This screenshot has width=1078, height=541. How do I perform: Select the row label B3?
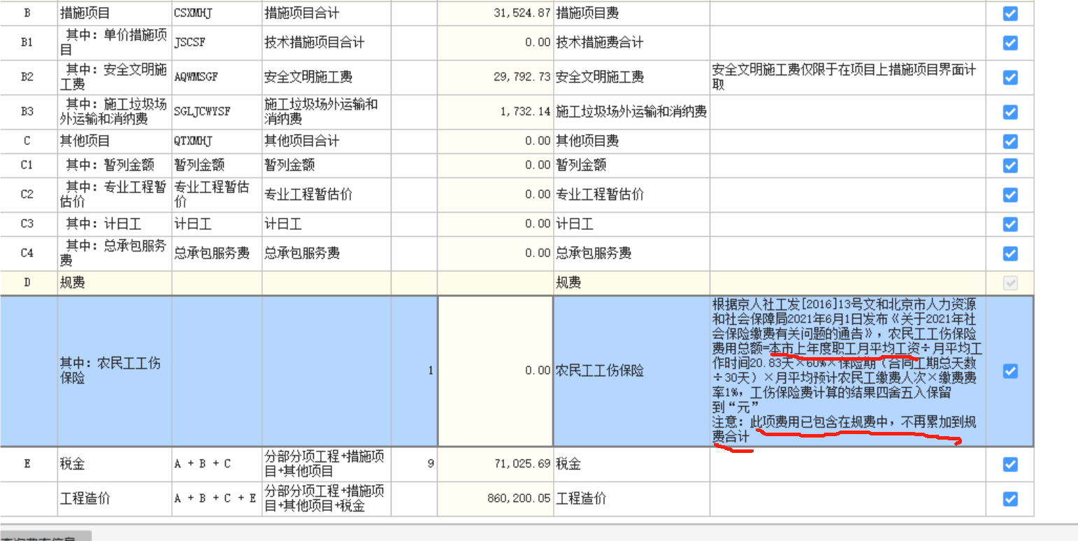coord(28,112)
